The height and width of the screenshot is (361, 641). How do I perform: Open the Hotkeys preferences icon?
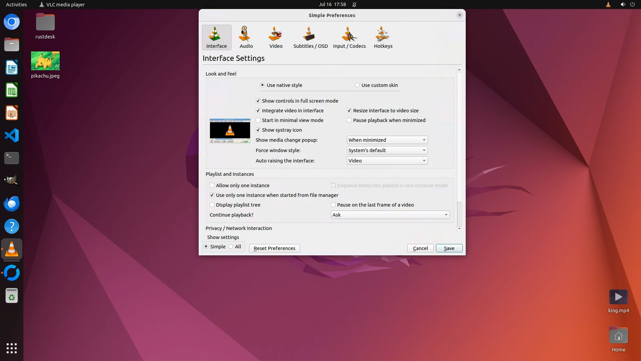(x=383, y=37)
